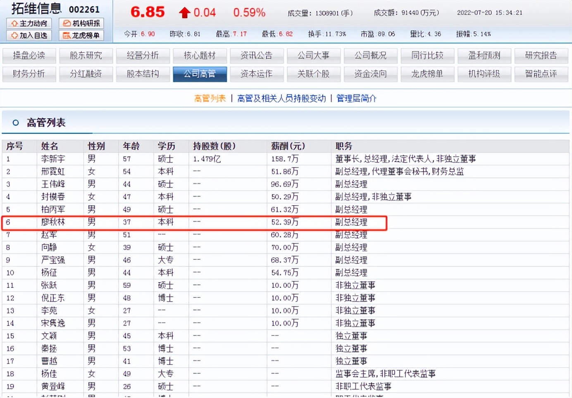The height and width of the screenshot is (398, 572).
Task: Open 智能点评 from the navigation
Action: click(x=541, y=74)
